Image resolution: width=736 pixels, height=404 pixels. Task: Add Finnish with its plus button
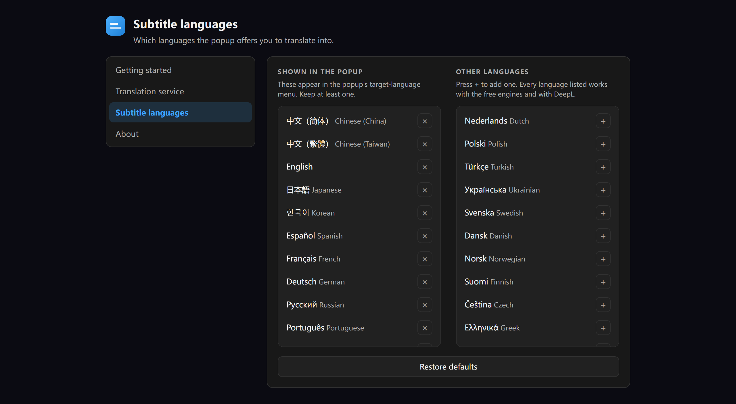(x=603, y=282)
